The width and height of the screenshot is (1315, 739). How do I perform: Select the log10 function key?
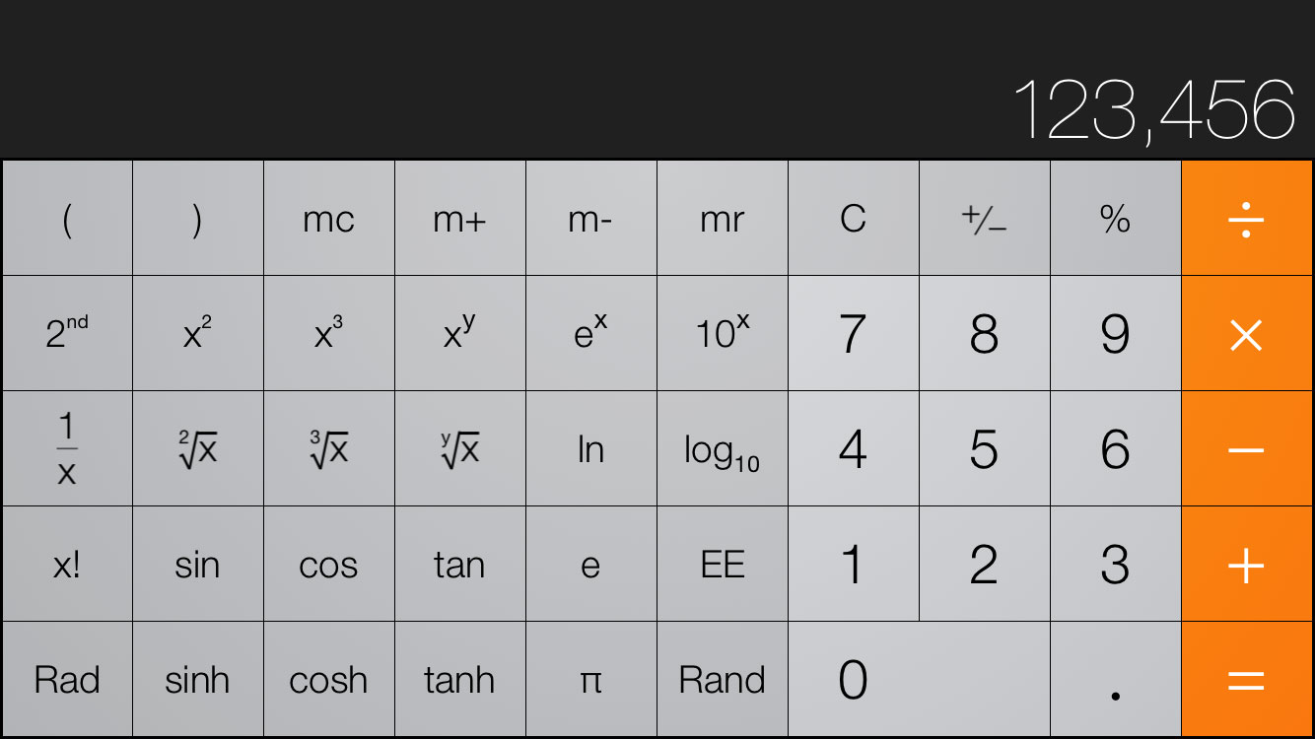(x=722, y=449)
